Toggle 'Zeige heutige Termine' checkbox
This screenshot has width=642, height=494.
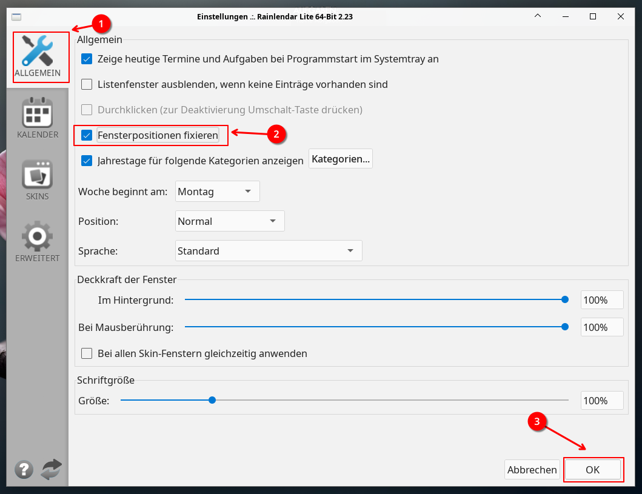point(87,59)
